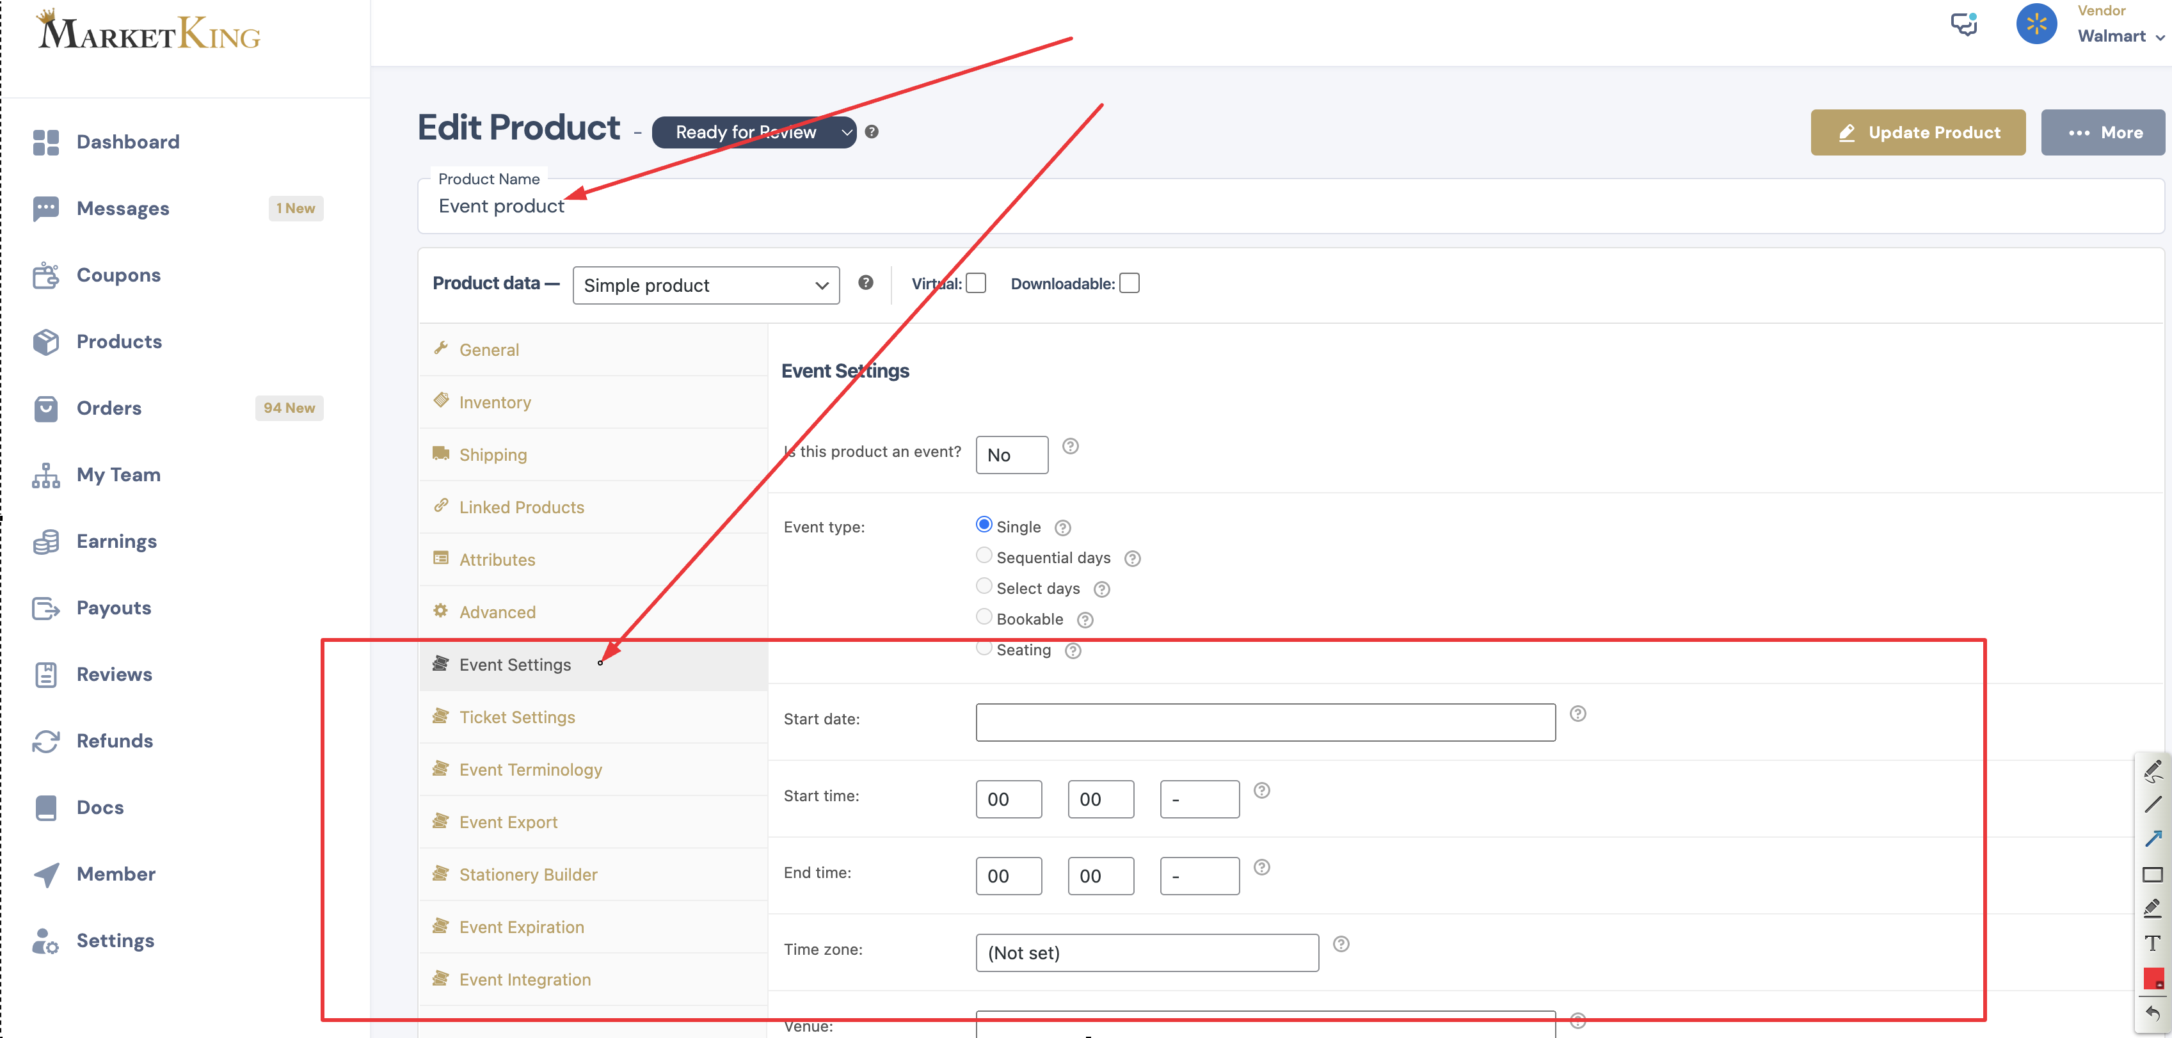Open the Time zone dropdown
This screenshot has height=1038, width=2172.
[1147, 953]
